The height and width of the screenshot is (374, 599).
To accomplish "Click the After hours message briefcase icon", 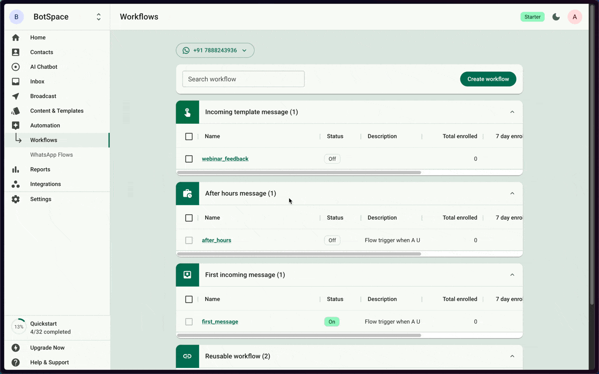I will [x=188, y=194].
